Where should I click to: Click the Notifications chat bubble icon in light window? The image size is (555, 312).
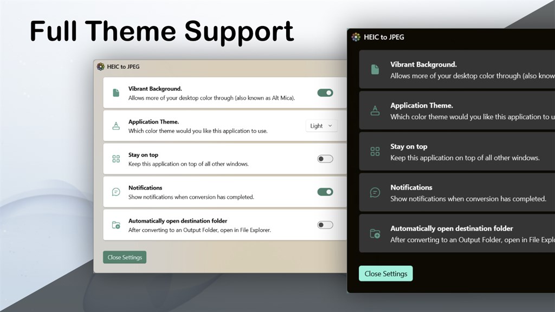click(116, 192)
